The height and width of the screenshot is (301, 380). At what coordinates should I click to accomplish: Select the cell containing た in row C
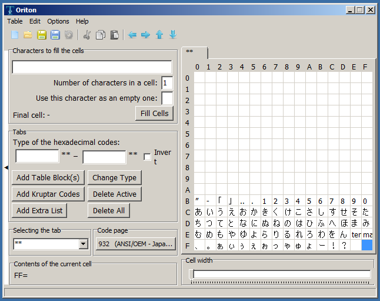point(367,212)
